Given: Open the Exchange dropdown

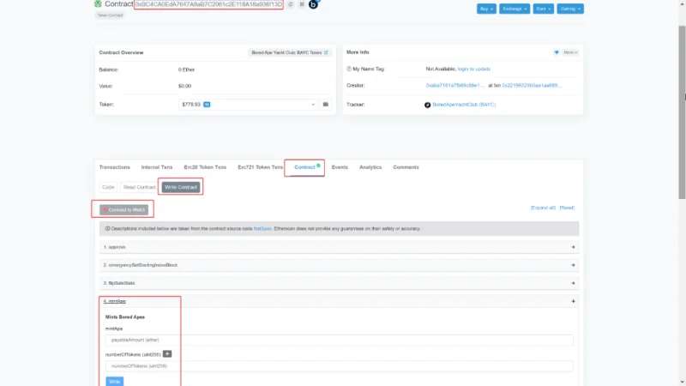Looking at the screenshot, I should 514,9.
